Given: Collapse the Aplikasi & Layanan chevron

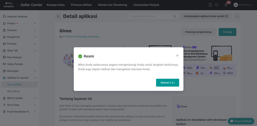Looking at the screenshot, I should coord(35,78).
